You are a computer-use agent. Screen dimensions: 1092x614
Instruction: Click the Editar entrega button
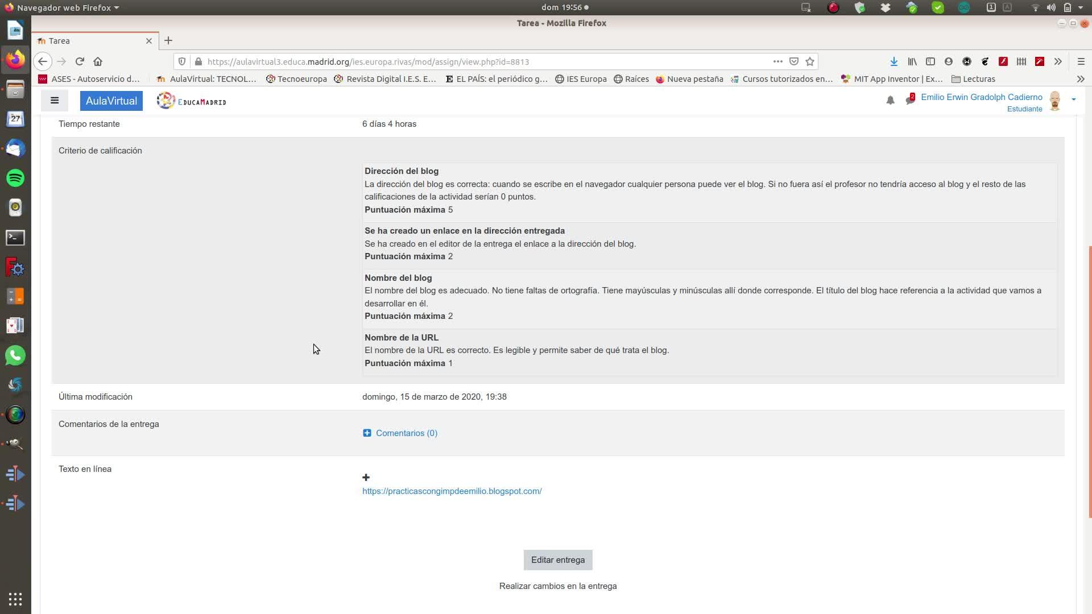557,560
